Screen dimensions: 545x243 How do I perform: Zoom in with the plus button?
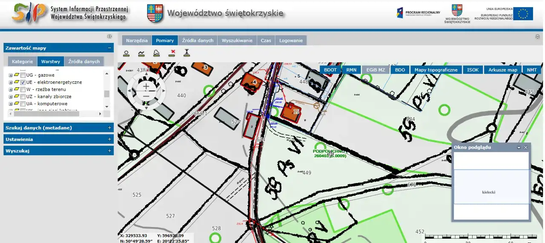click(x=146, y=86)
